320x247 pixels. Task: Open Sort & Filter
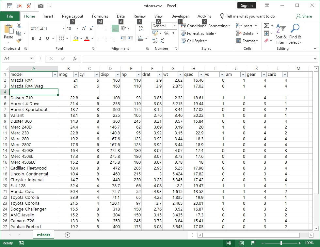pos(281,34)
